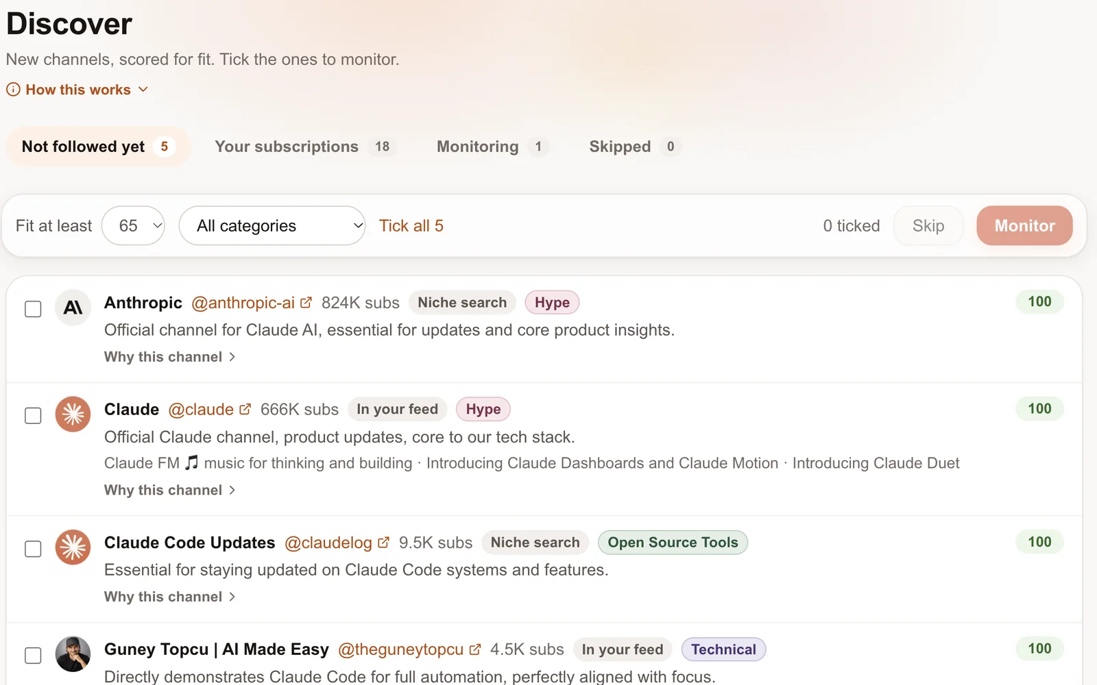Tick the checkbox for the Anthropic channel
The width and height of the screenshot is (1097, 685).
[x=33, y=309]
